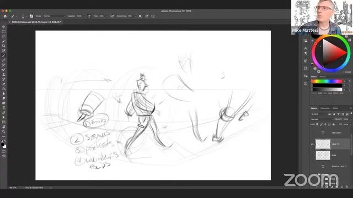The image size is (353, 198).
Task: Adjust the rainbow hue slider
Action: click(327, 81)
